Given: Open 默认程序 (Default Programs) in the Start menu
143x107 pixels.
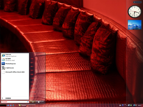Looking at the screenshot, I should coord(33,94).
